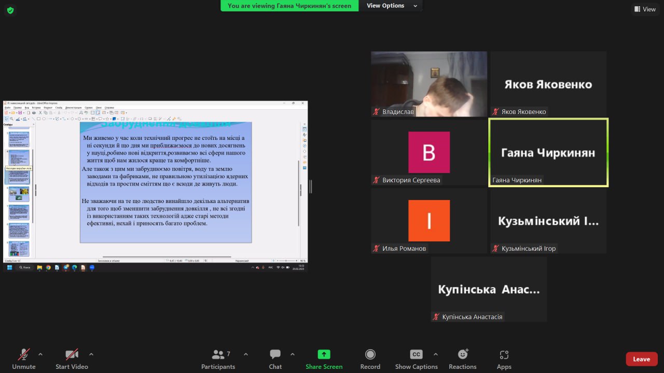Select Виктория Сергеева's participant tile

(x=429, y=152)
